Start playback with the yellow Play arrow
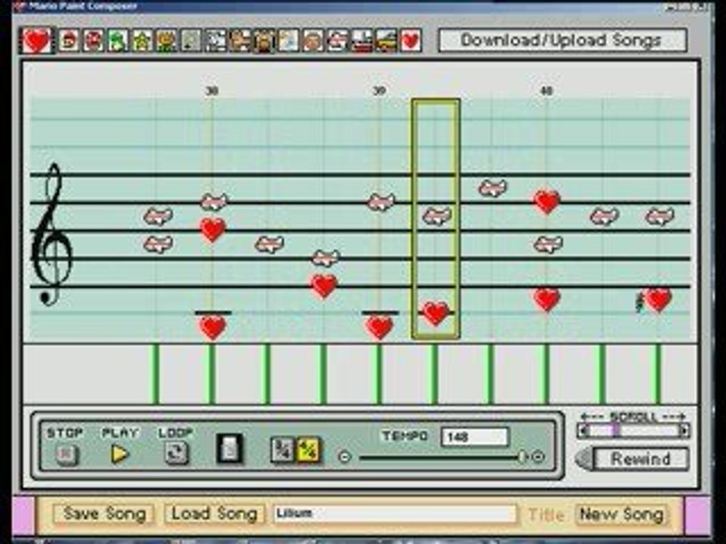Image resolution: width=726 pixels, height=544 pixels. pyautogui.click(x=120, y=454)
